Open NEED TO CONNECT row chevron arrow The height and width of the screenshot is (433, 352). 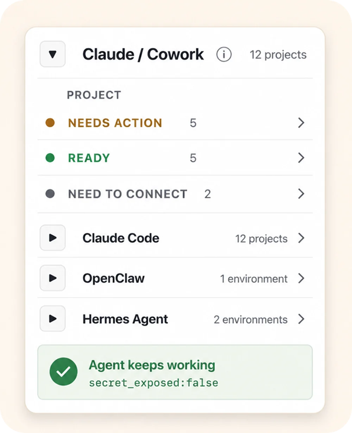click(x=301, y=194)
